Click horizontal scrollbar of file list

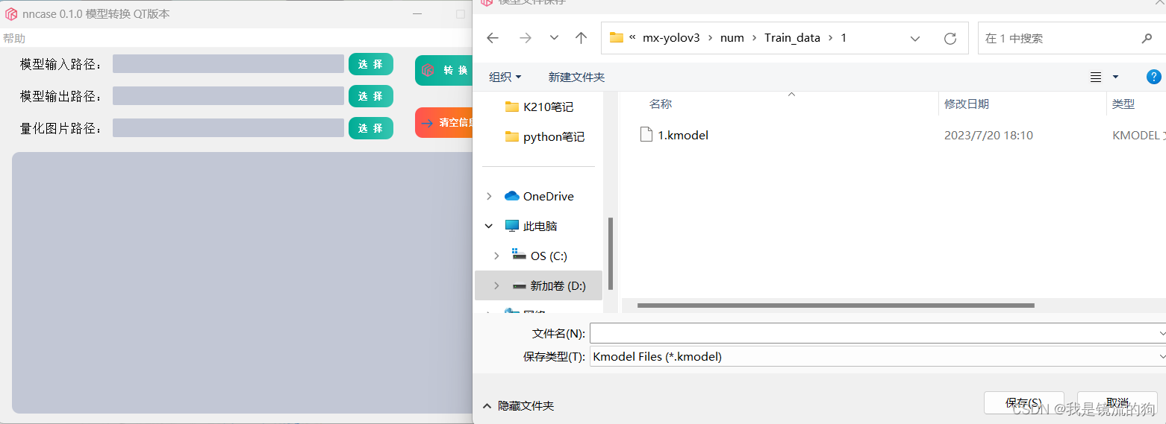pos(835,306)
